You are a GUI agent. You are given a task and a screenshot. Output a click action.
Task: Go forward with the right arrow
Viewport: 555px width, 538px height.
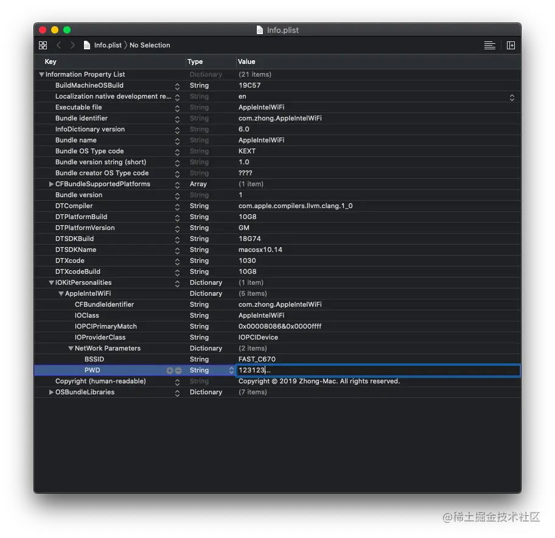click(x=72, y=45)
